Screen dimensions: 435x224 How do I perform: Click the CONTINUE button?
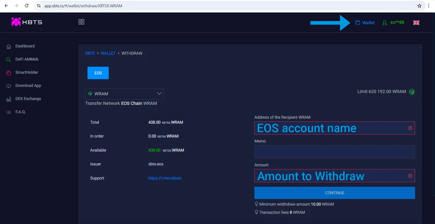pos(334,193)
